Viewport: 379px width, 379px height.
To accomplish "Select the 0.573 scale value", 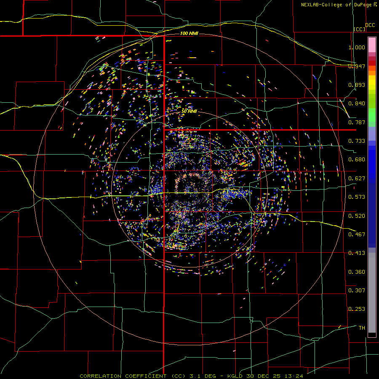I will (x=357, y=197).
